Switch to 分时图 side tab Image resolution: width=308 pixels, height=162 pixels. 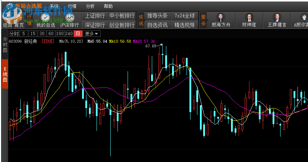(x=5, y=45)
